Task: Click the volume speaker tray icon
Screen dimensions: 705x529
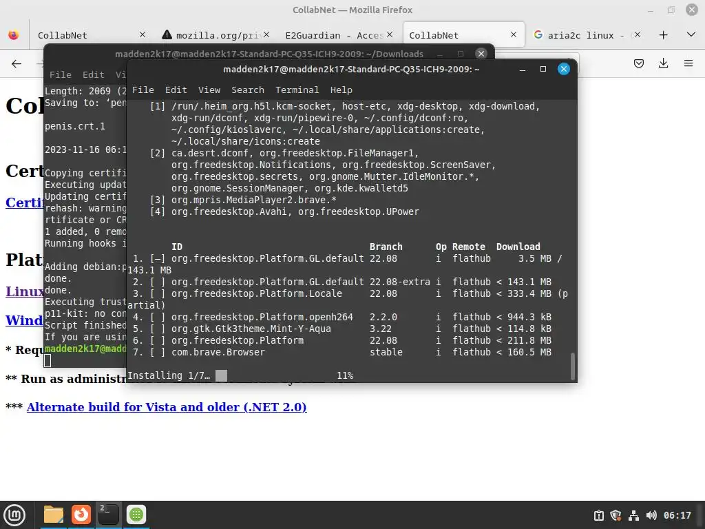Action: click(x=651, y=515)
